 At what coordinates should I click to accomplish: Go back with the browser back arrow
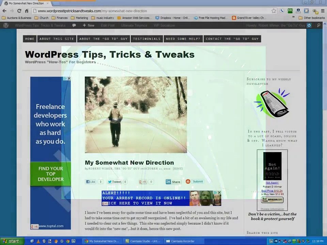(x=4, y=11)
